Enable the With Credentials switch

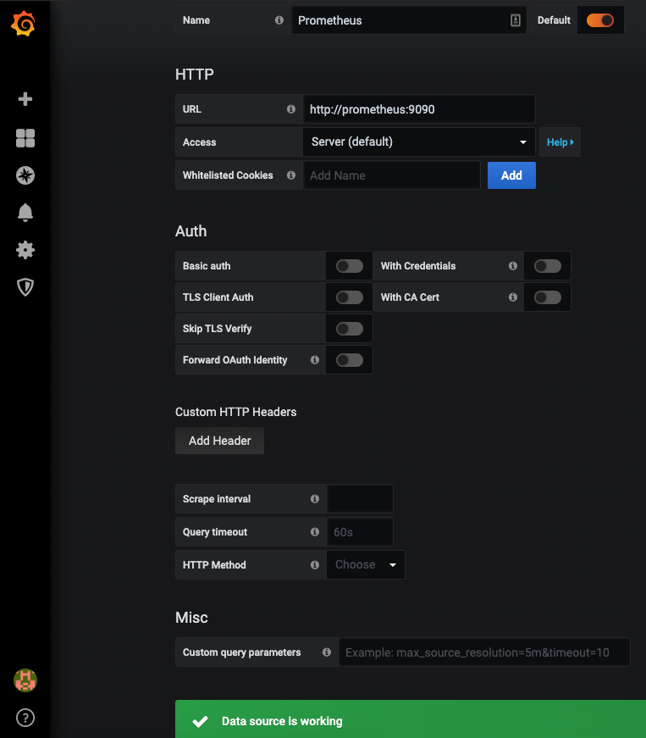tap(548, 266)
